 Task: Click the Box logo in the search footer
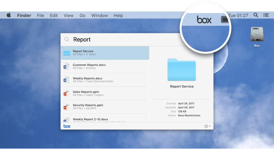click(x=67, y=126)
